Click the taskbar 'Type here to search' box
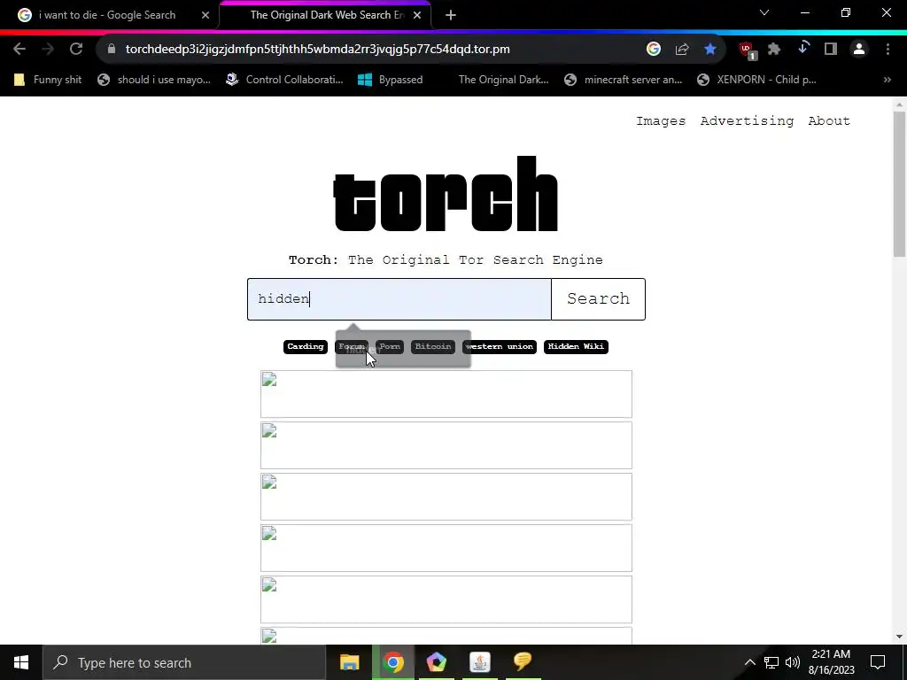The width and height of the screenshot is (907, 680). point(184,662)
